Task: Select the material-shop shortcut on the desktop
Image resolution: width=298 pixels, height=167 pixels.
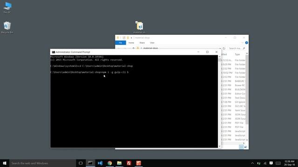Action: 140,27
